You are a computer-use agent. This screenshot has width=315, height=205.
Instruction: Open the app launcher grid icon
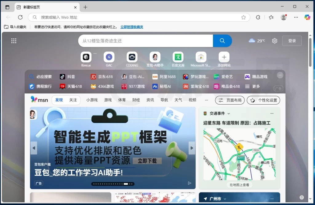pyautogui.click(x=14, y=41)
